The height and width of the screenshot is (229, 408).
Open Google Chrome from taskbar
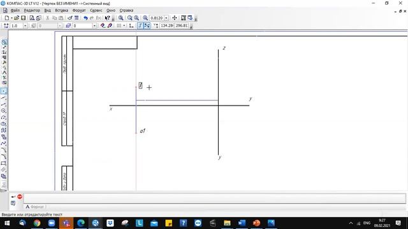[37, 223]
